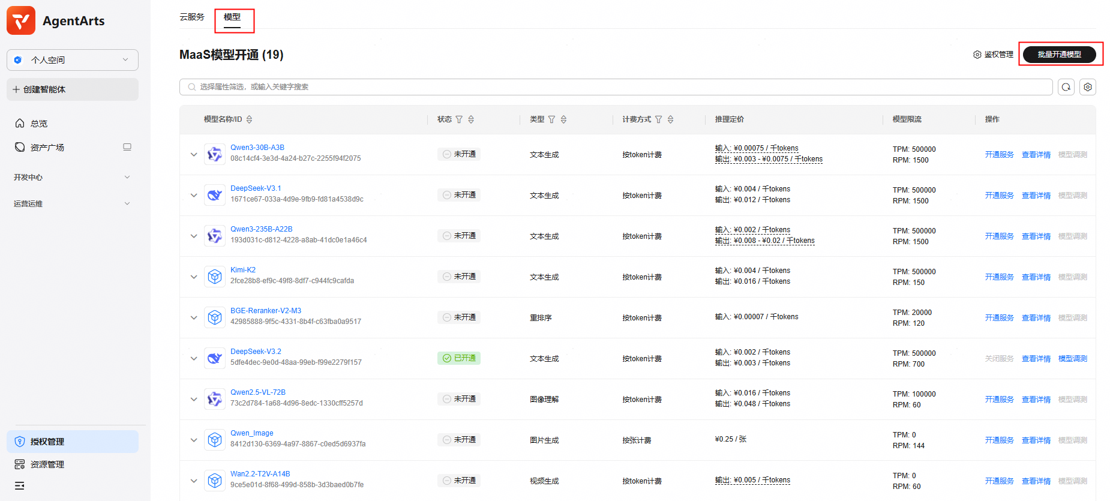Image resolution: width=1110 pixels, height=501 pixels.
Task: Expand the Qwen3-235B-A22B row
Action: point(194,236)
